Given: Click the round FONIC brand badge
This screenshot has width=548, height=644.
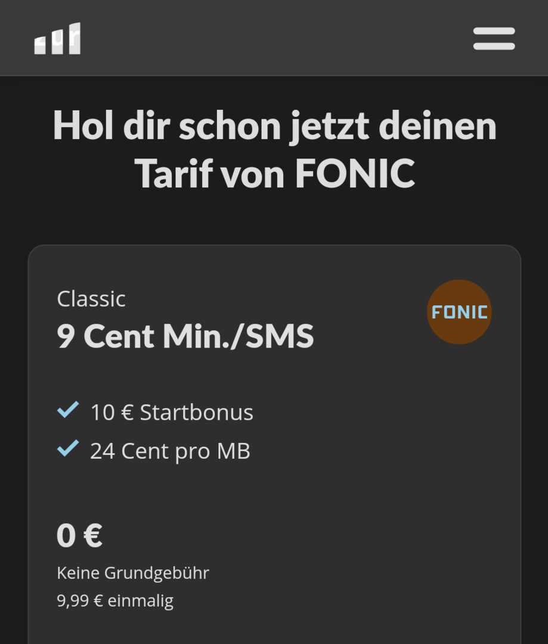Looking at the screenshot, I should pyautogui.click(x=459, y=312).
